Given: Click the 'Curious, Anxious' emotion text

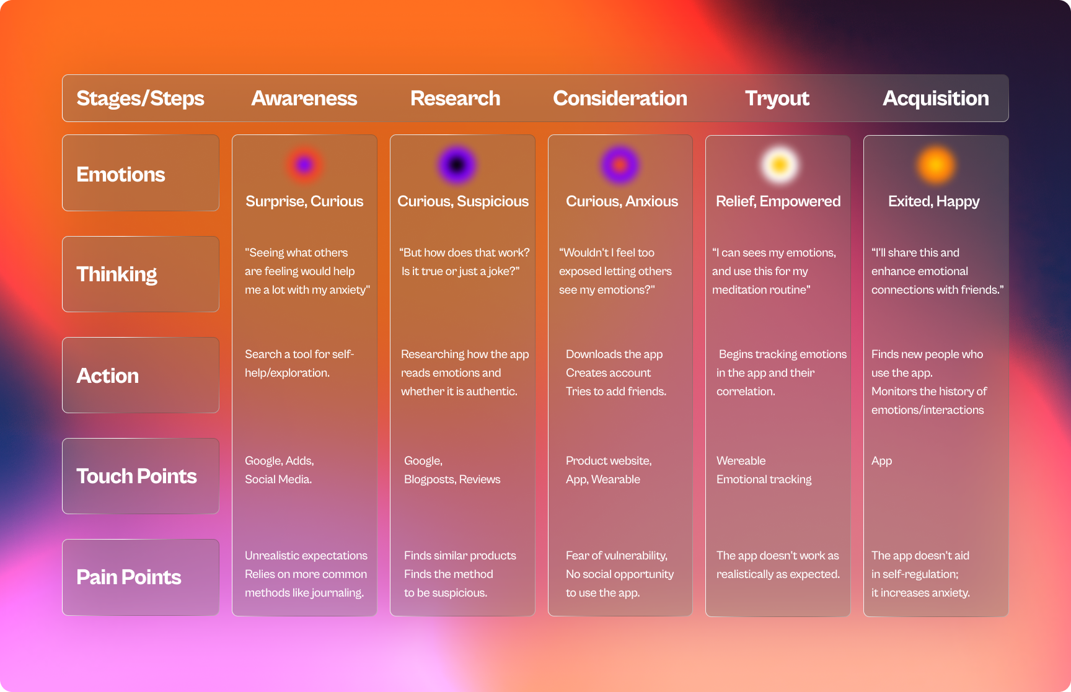Looking at the screenshot, I should (622, 201).
